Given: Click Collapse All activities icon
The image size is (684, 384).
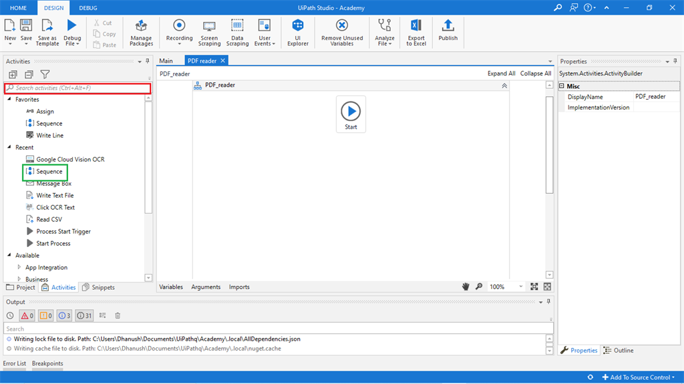Looking at the screenshot, I should (x=29, y=75).
